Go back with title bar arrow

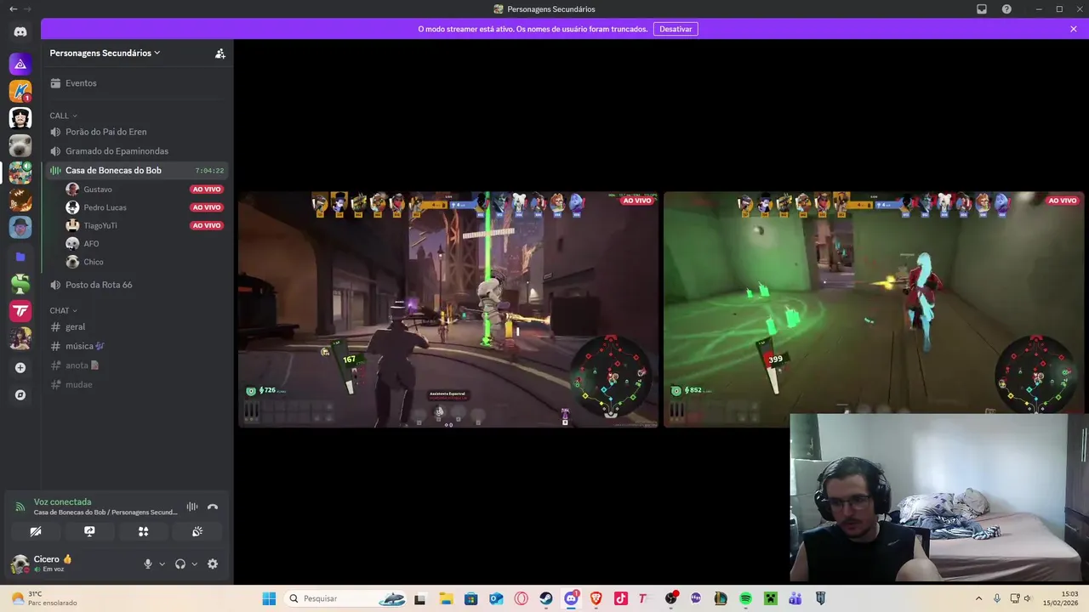click(x=13, y=9)
